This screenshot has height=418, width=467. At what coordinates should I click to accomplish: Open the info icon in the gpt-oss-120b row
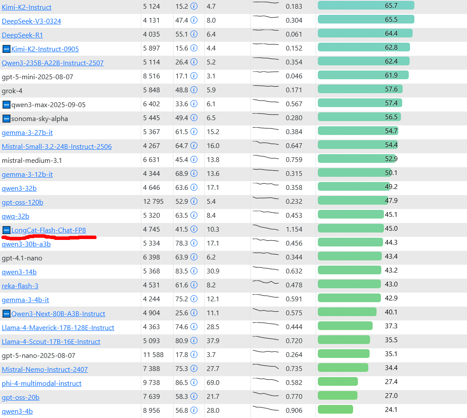[194, 201]
